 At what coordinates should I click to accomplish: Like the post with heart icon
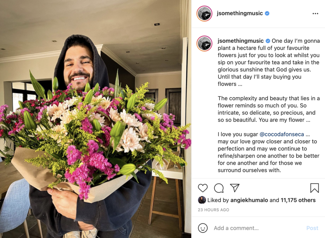203,188
